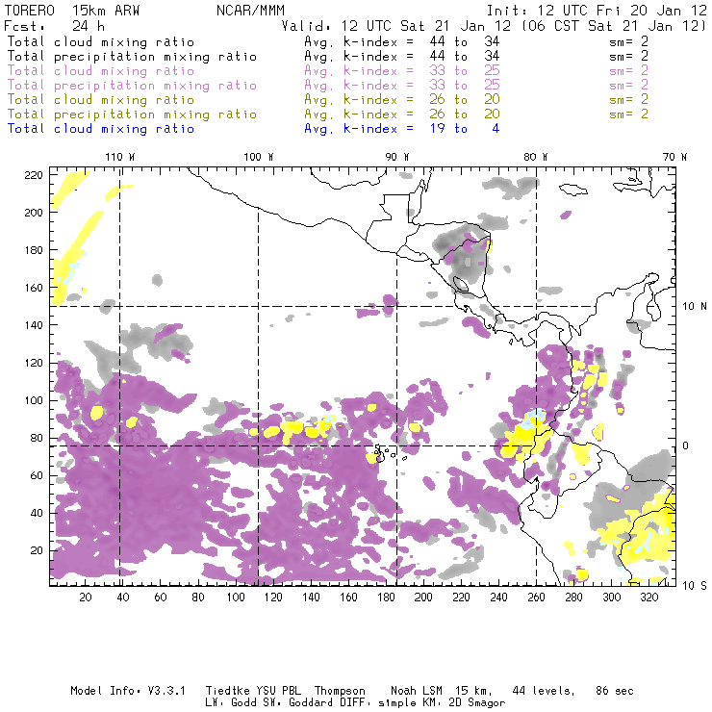Viewport: 712px width, 712px height.
Task: Click the '80 W' longitude label
Action: [x=536, y=157]
